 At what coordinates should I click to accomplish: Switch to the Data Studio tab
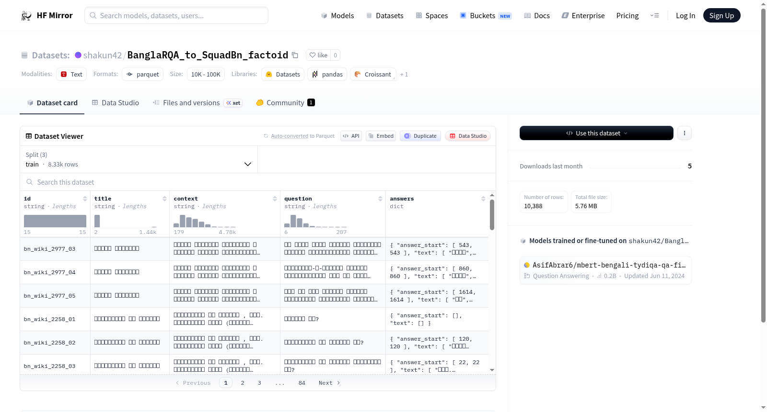[x=116, y=103]
